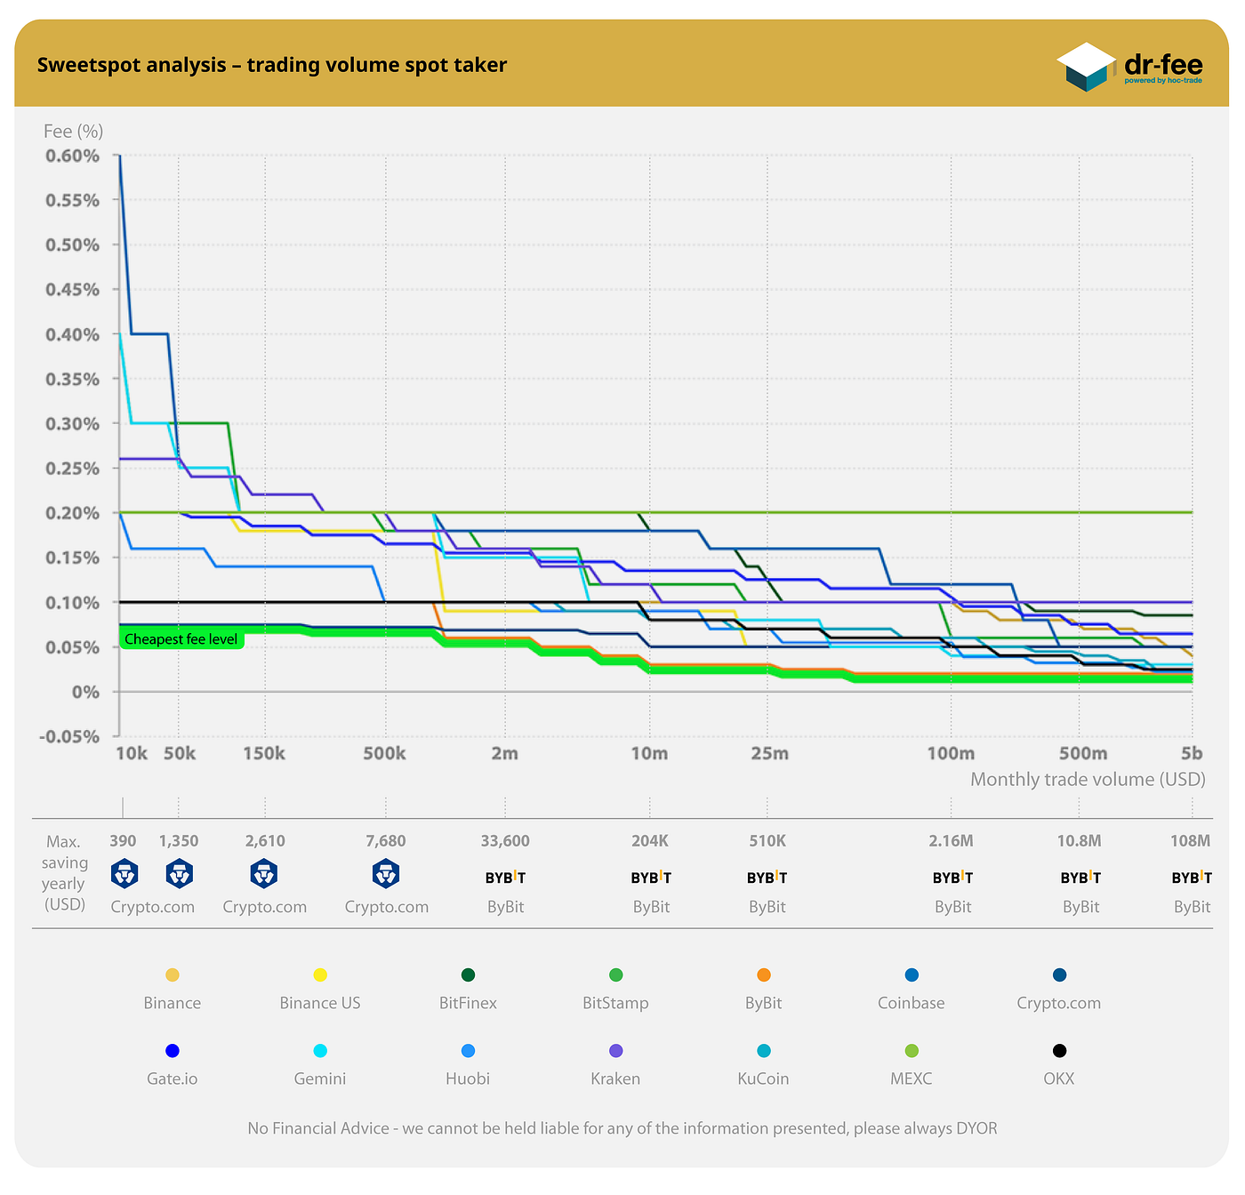Screen dimensions: 1245x1195
Task: Select the "KuCoin" legend name
Action: point(763,1079)
